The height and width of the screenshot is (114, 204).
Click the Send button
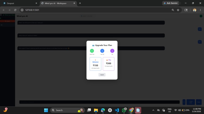pyautogui.click(x=199, y=102)
